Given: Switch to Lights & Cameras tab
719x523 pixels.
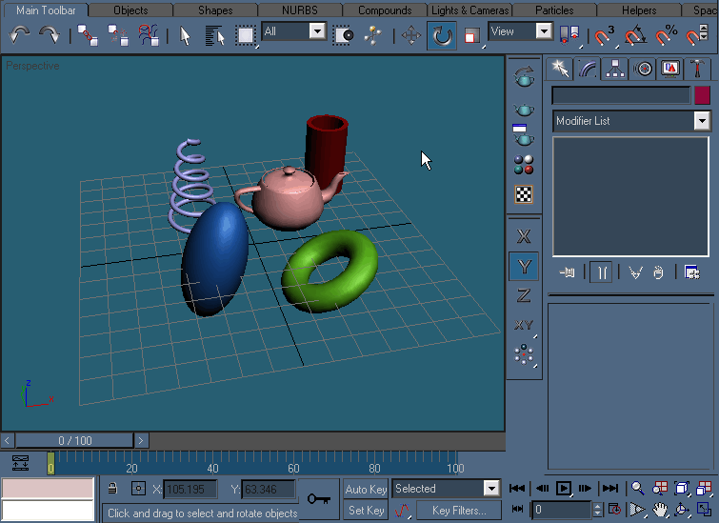Looking at the screenshot, I should (469, 10).
